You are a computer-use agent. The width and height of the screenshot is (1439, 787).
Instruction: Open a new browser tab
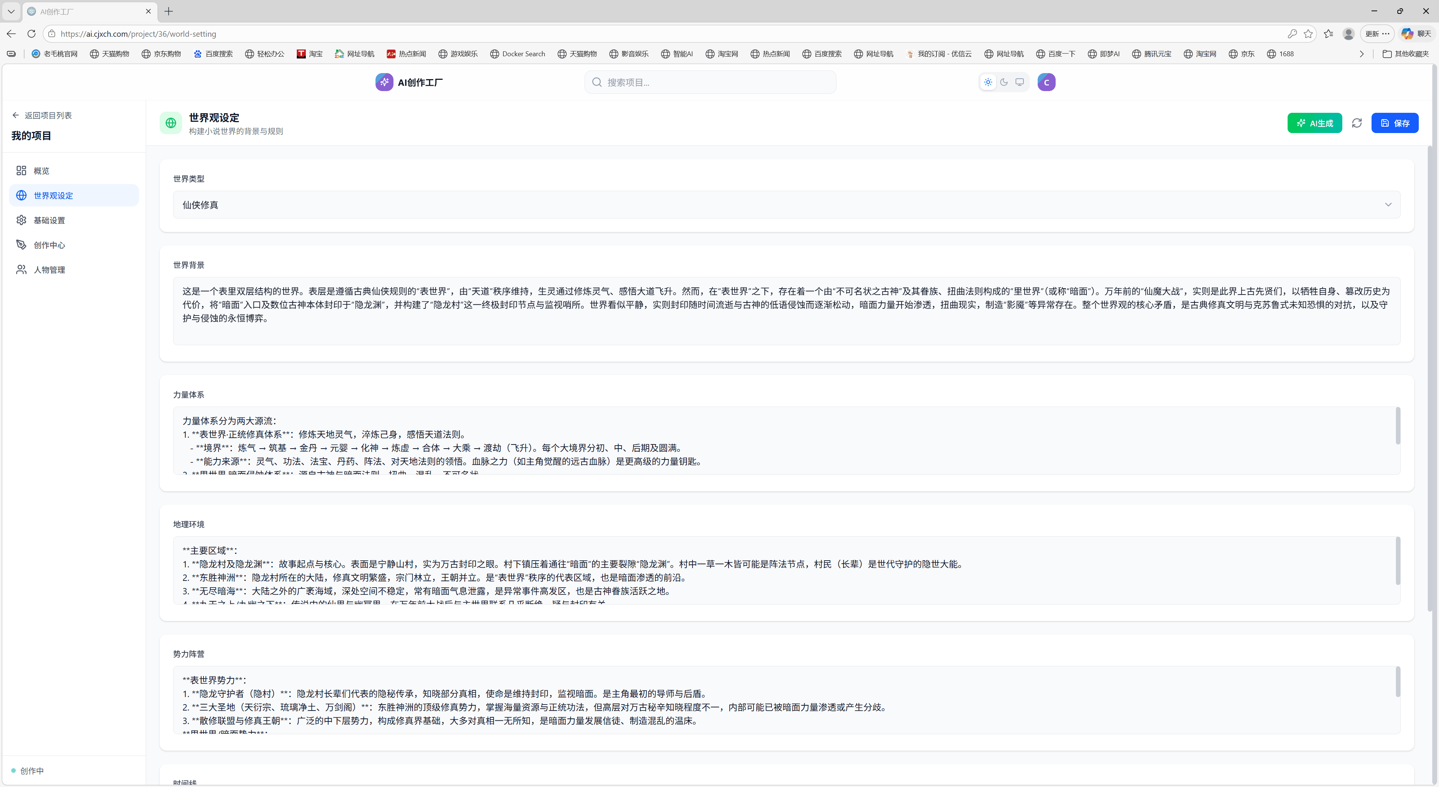(x=169, y=11)
